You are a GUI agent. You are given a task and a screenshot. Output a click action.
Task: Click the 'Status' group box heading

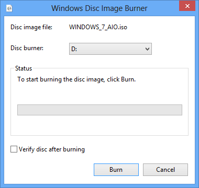coord(24,68)
